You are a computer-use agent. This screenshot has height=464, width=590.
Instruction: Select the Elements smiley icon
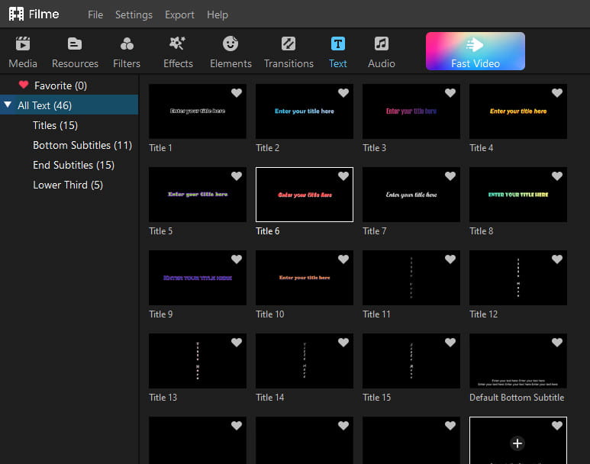click(x=231, y=44)
